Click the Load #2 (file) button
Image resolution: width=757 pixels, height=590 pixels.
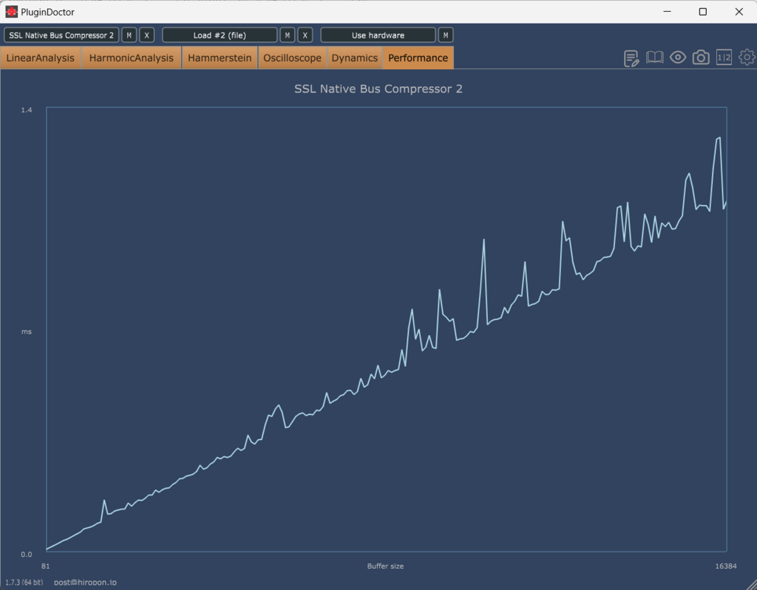click(220, 35)
